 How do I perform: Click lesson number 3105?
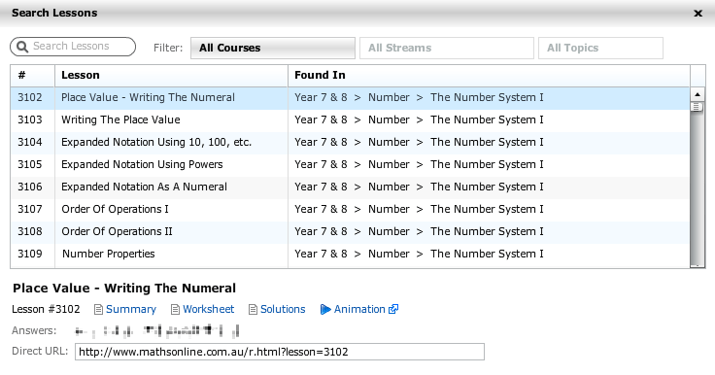tap(30, 165)
